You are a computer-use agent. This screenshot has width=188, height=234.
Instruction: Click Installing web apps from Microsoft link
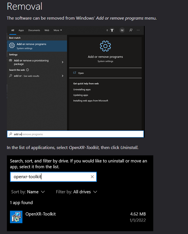click(x=91, y=101)
